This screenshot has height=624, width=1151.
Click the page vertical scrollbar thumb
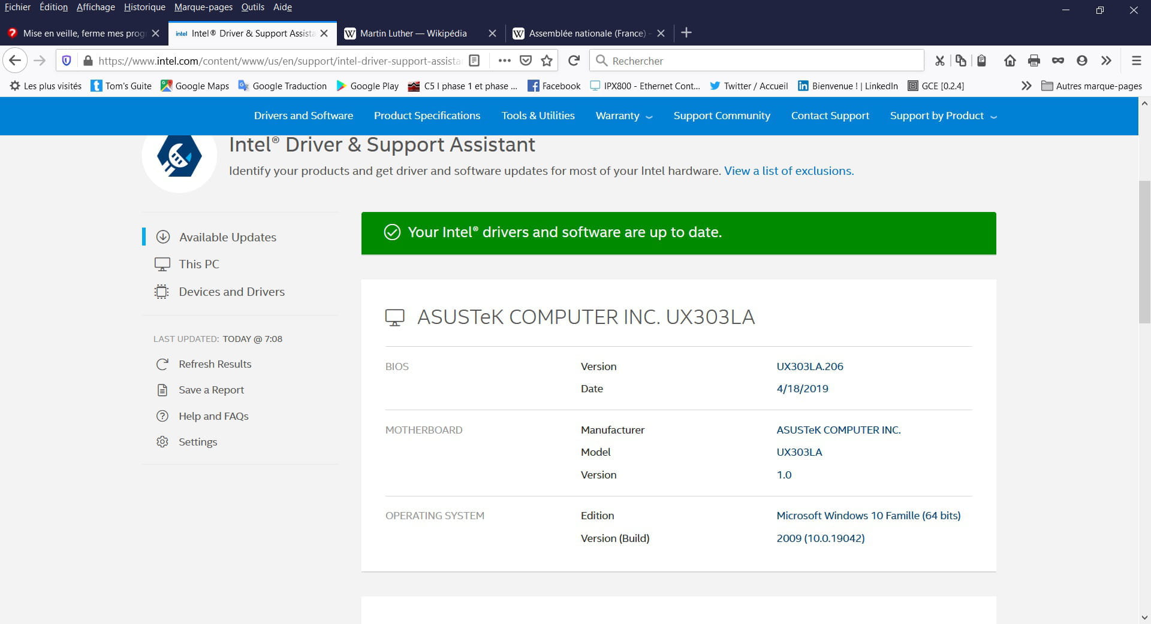tap(1144, 252)
